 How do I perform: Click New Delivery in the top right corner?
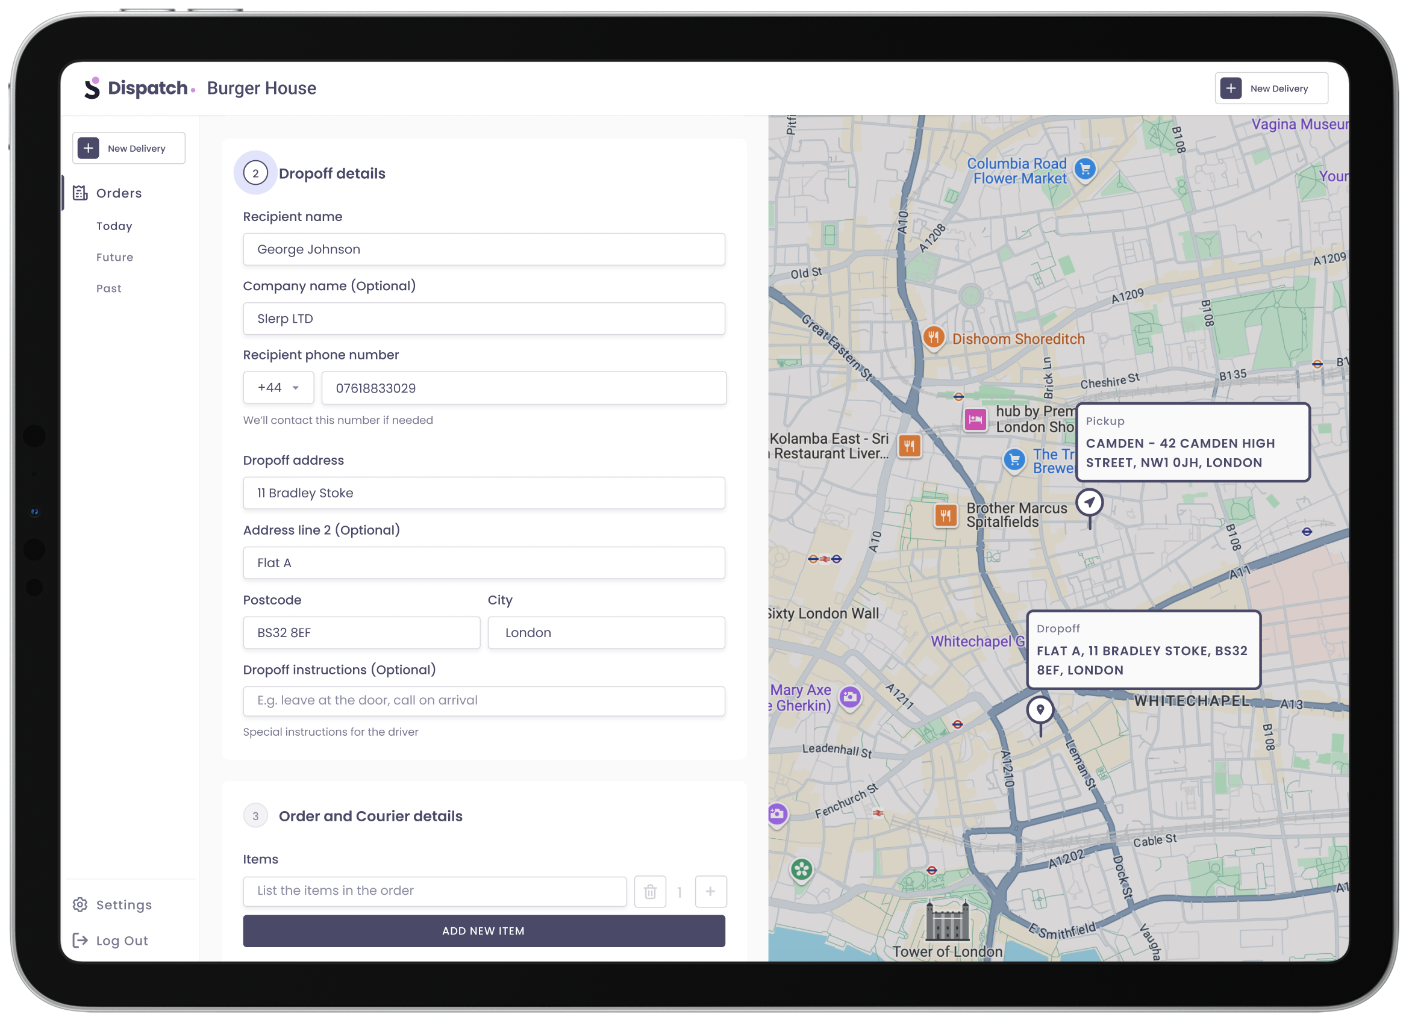(1271, 87)
